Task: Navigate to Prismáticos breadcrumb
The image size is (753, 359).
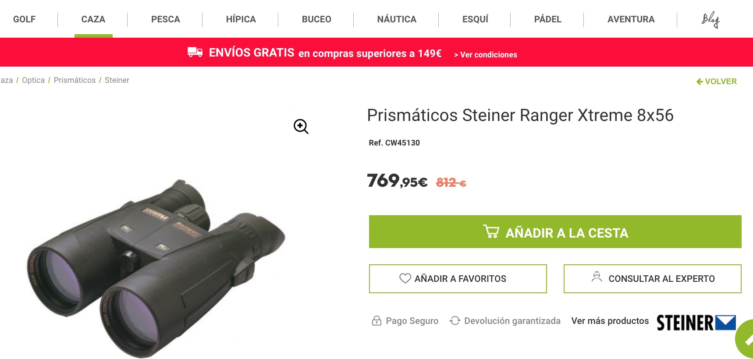Action: pos(75,80)
